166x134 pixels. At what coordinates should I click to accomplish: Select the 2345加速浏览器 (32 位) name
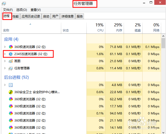pos(31,54)
